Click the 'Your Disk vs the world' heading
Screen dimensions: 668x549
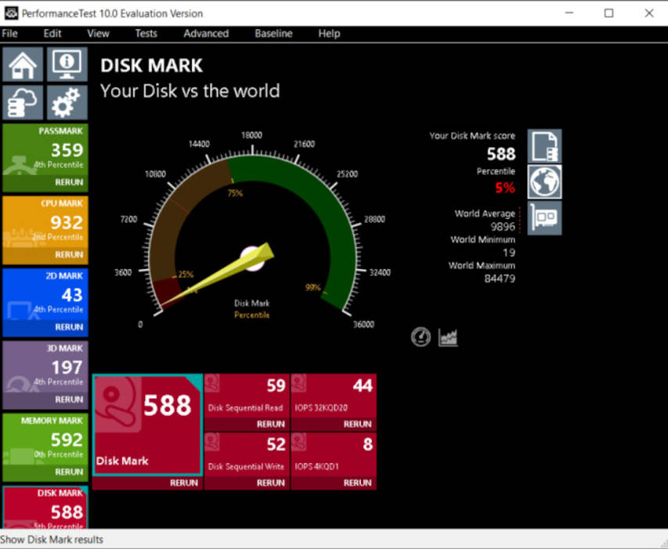[190, 91]
